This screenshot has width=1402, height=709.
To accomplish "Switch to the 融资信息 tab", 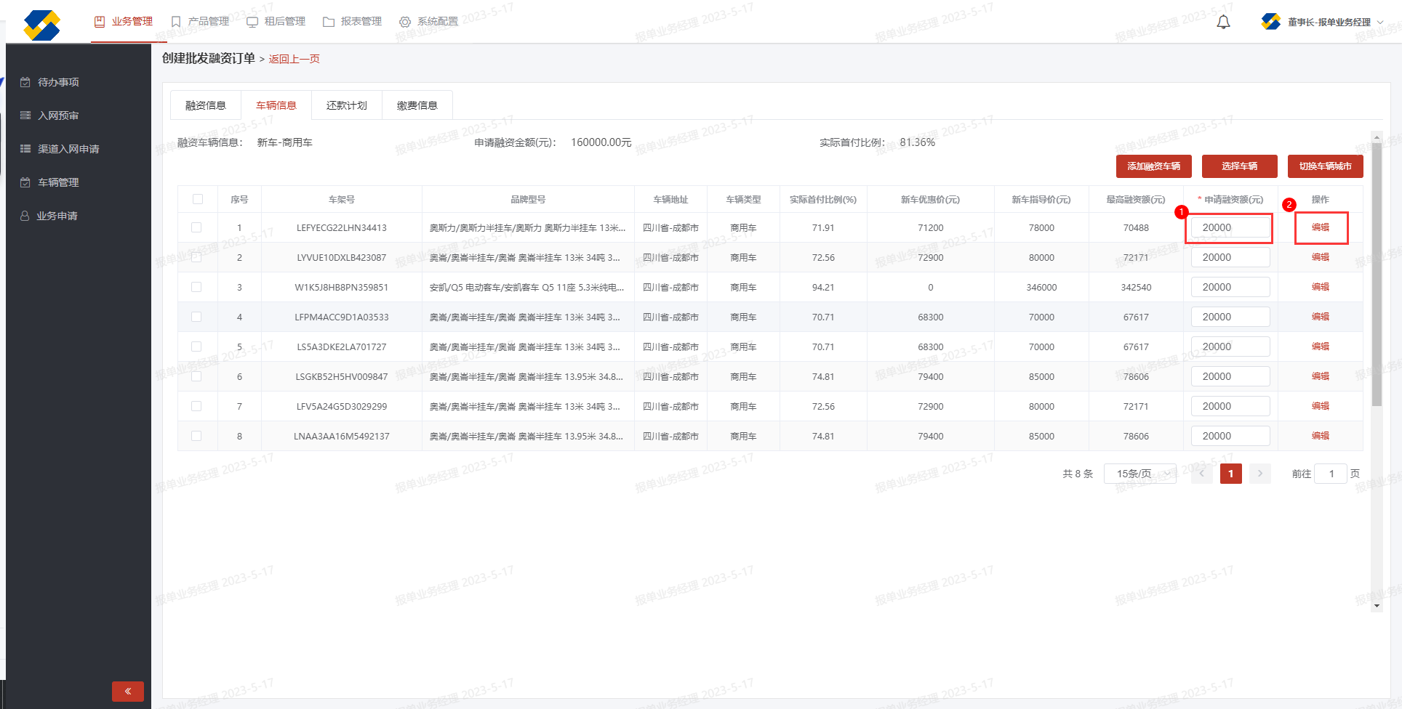I will (x=206, y=105).
